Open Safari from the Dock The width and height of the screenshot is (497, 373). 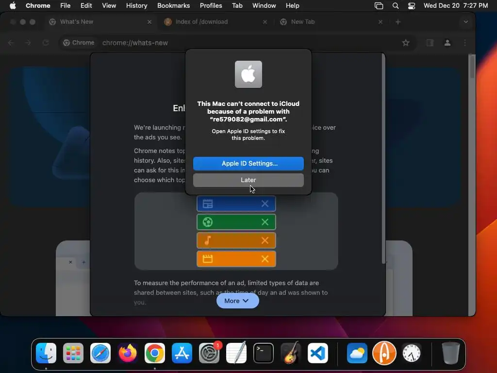click(100, 353)
